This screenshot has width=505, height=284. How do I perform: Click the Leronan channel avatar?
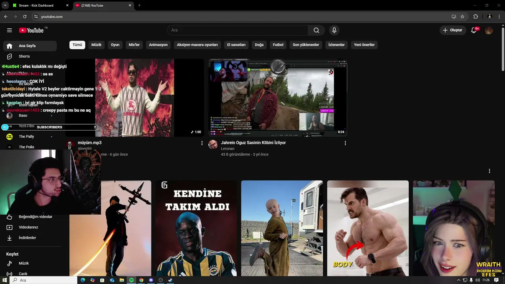pos(213,144)
